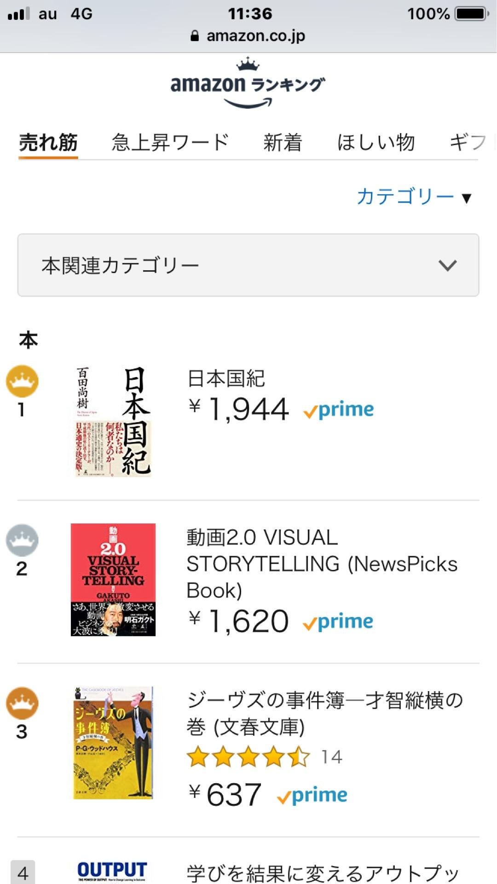Click the star rating for ジーヴズの事件簿
This screenshot has width=497, height=884.
click(248, 757)
